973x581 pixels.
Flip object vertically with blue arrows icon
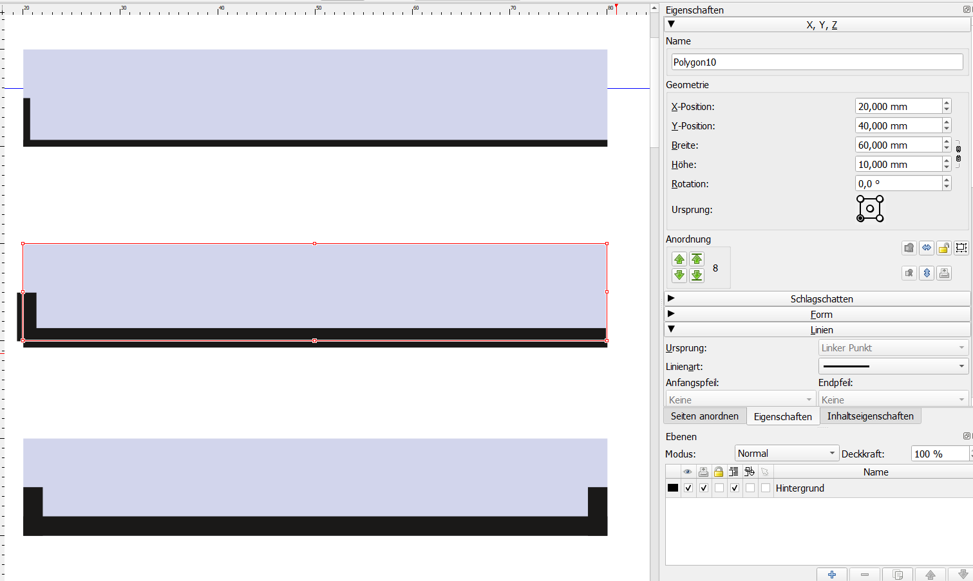(926, 273)
